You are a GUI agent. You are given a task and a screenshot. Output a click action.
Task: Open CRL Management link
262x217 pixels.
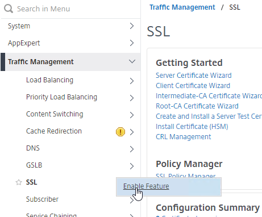click(184, 137)
